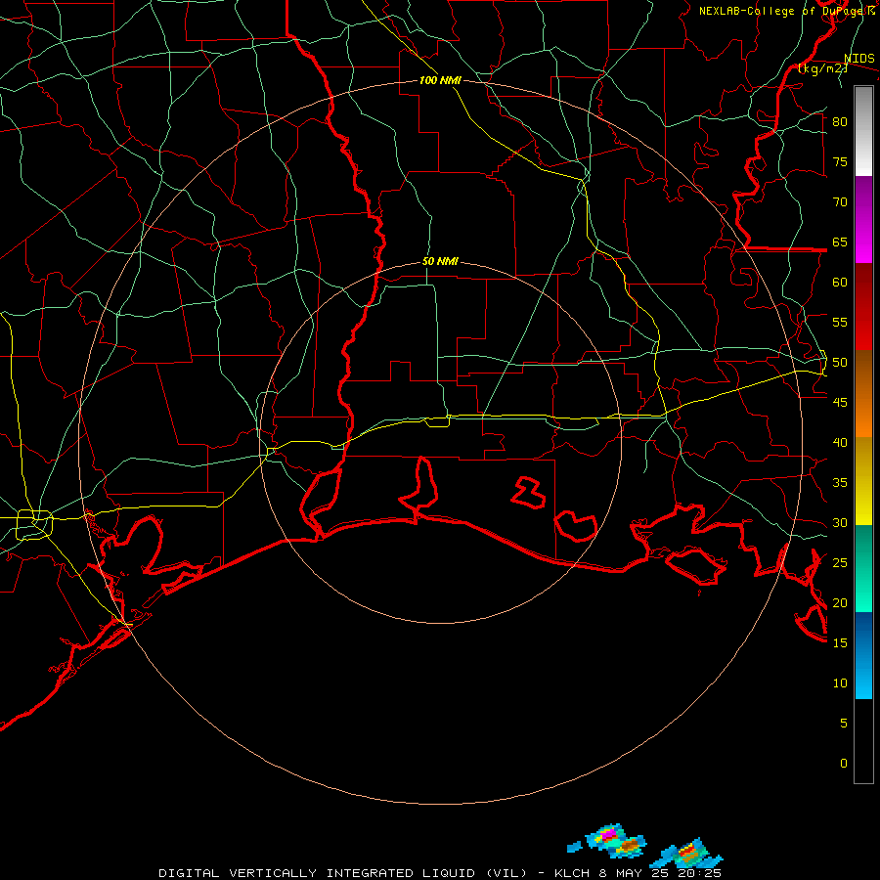Click the 40 value on the scale
The height and width of the screenshot is (880, 880).
point(840,442)
